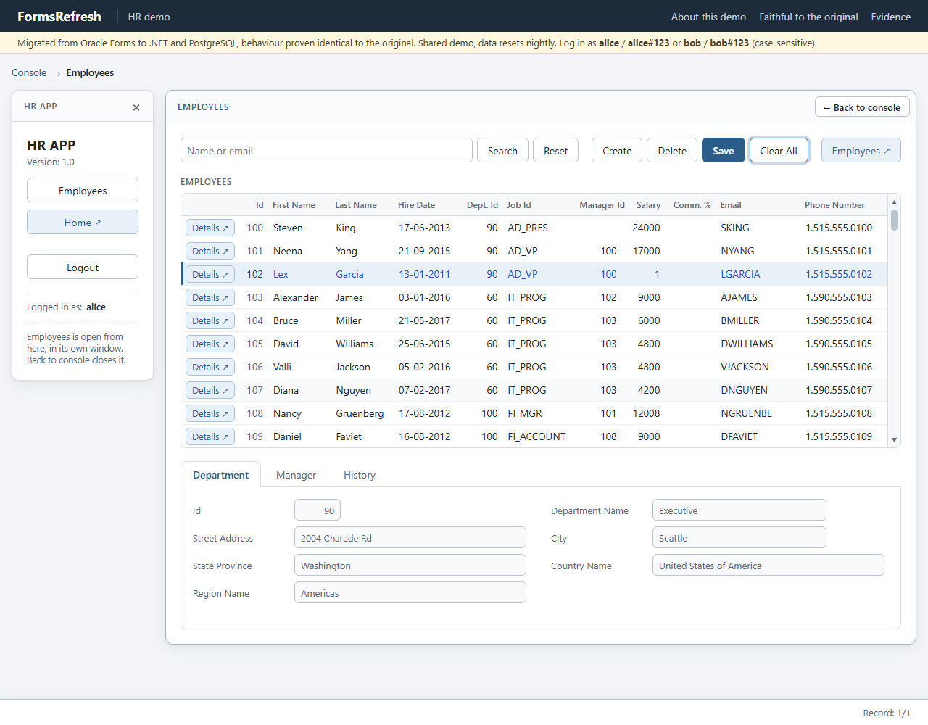
Task: Click the Clear All button
Action: pyautogui.click(x=779, y=151)
